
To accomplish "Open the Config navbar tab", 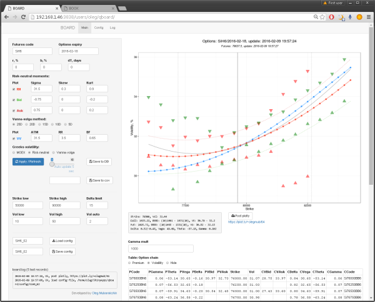I will (99, 27).
